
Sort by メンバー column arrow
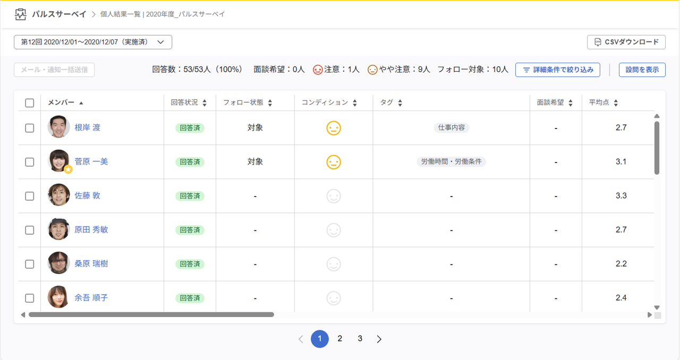coord(81,103)
